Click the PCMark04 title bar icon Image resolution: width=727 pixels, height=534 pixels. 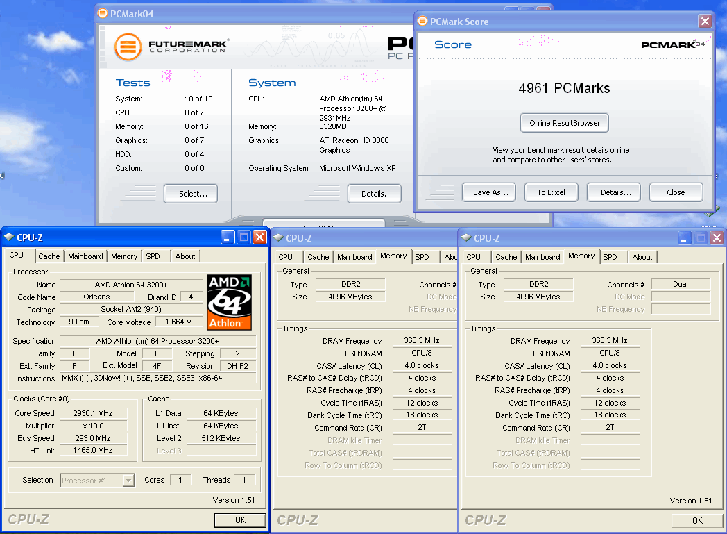click(x=103, y=13)
